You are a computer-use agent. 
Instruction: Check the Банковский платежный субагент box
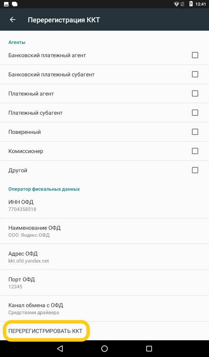[x=195, y=74]
